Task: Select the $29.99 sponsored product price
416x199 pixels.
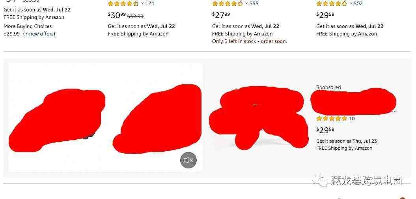Action: tap(325, 130)
